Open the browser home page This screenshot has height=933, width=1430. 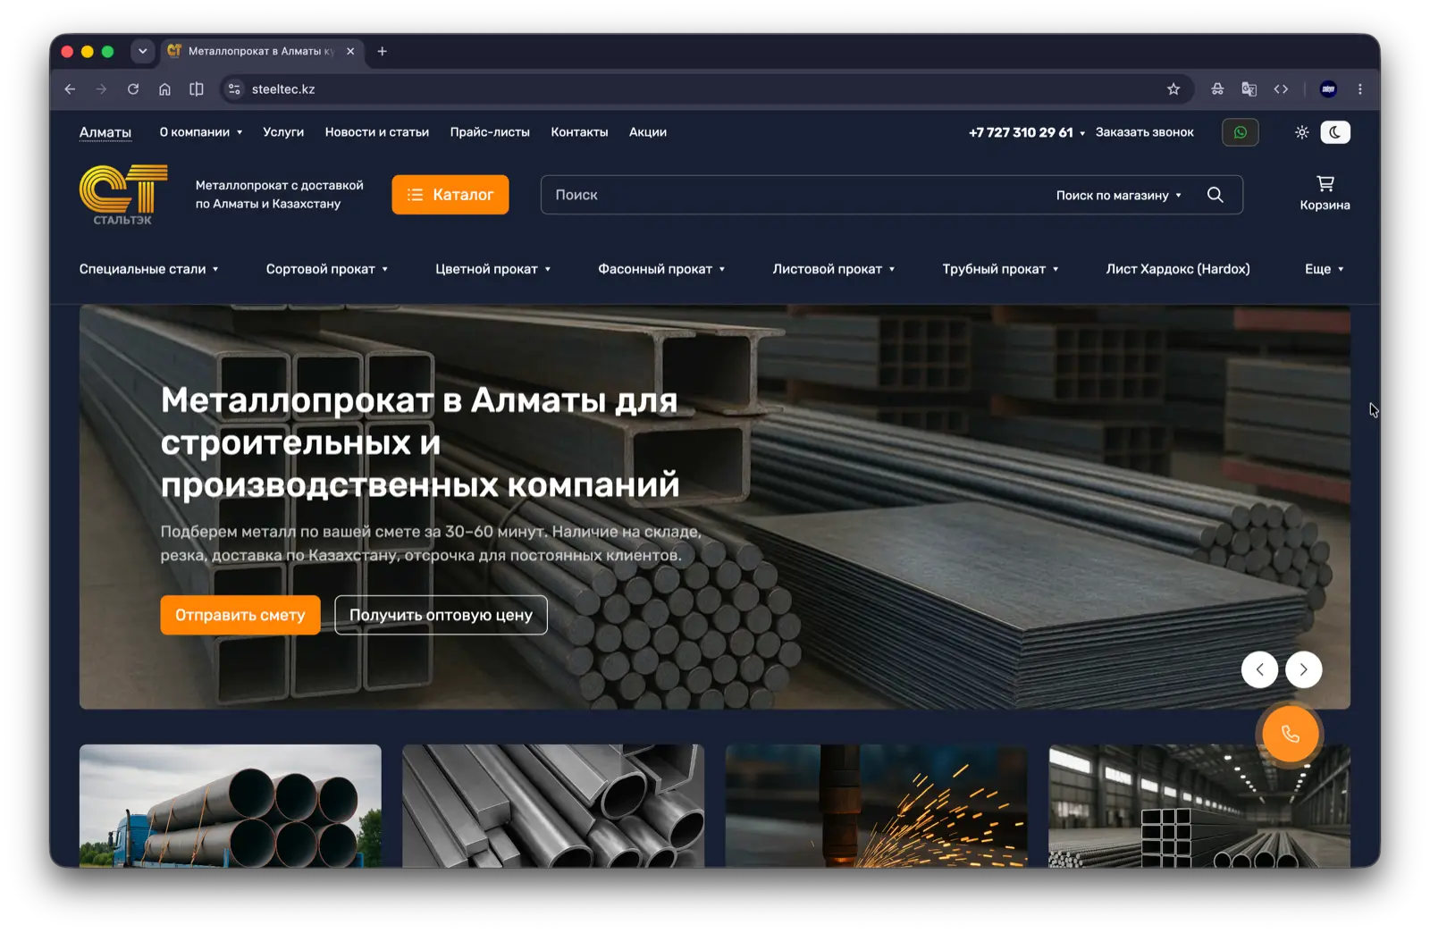tap(164, 89)
